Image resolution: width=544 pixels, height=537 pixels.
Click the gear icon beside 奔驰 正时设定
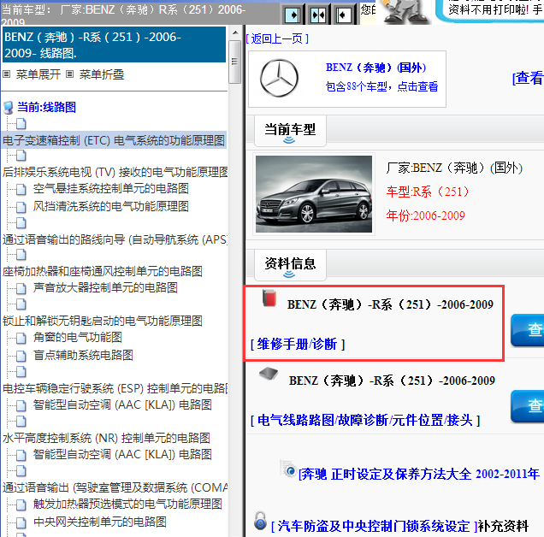point(288,469)
